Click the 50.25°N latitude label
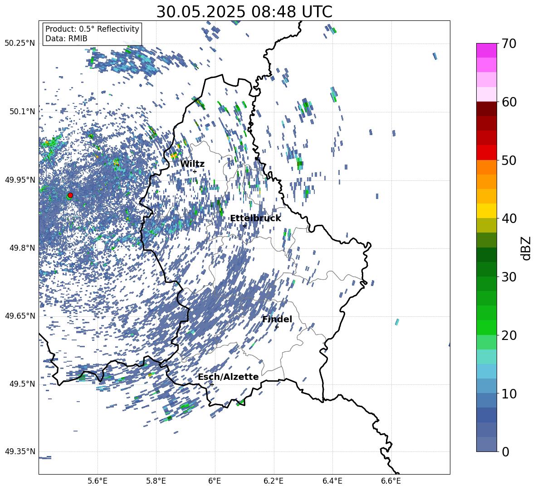Viewport: 537px width, 490px height. pos(20,44)
